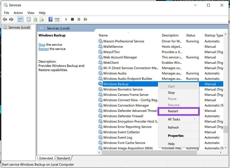Click the Stop Service toolbar icon
Viewport: 230px width, 168px height.
point(73,19)
